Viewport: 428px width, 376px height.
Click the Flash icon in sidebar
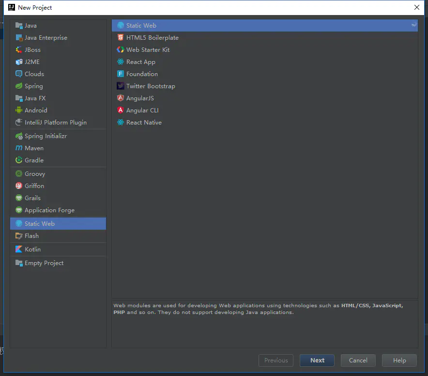[19, 236]
